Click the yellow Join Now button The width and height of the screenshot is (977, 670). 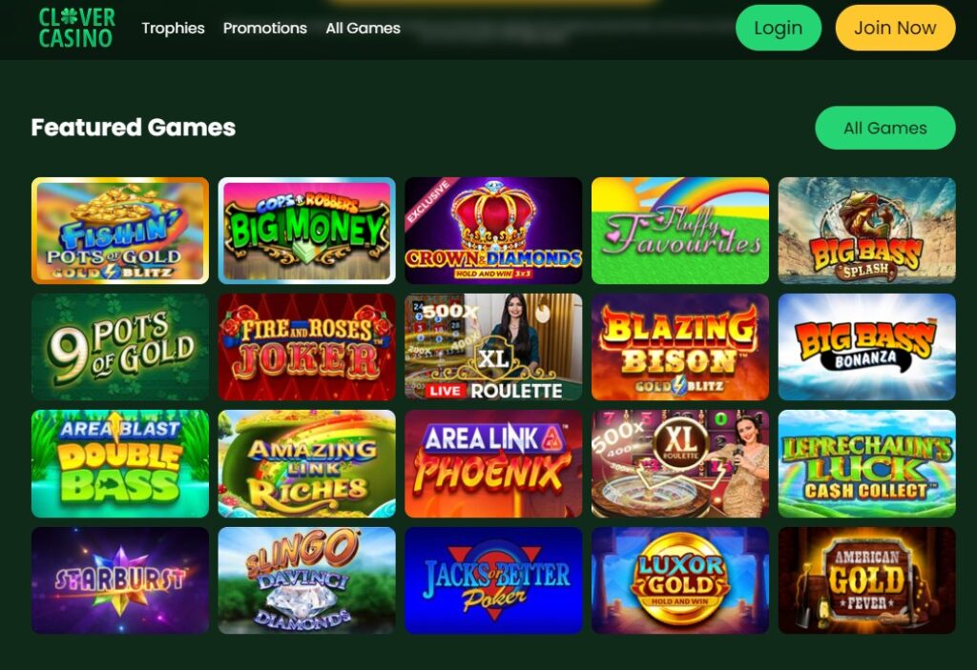(895, 28)
